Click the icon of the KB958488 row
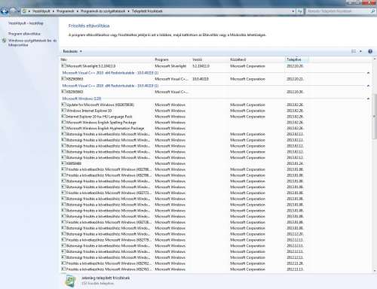The height and width of the screenshot is (289, 377). [x=63, y=163]
